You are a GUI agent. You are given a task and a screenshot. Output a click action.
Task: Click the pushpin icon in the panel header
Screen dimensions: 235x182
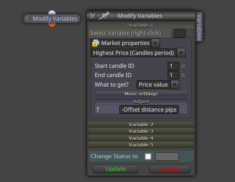104,16
